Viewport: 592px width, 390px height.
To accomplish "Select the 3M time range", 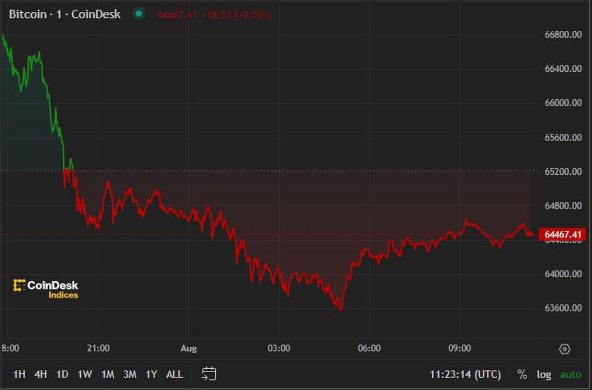I will (130, 374).
